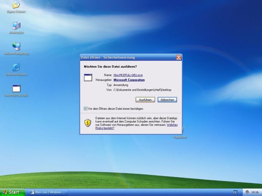Click the 'Anwendung' type value
262x196 pixels.
coord(121,85)
